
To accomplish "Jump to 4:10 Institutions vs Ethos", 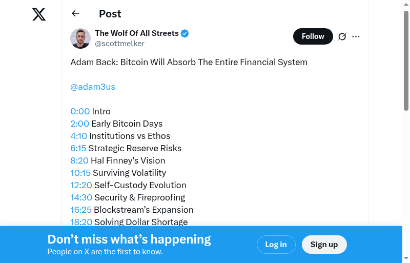I will click(79, 136).
